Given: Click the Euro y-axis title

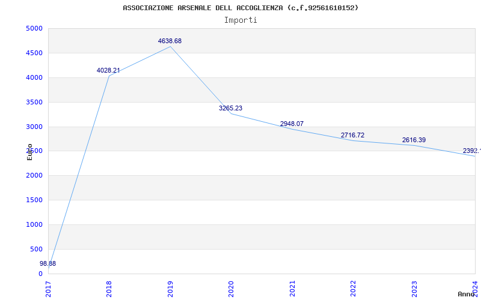Looking at the screenshot, I should pos(29,152).
